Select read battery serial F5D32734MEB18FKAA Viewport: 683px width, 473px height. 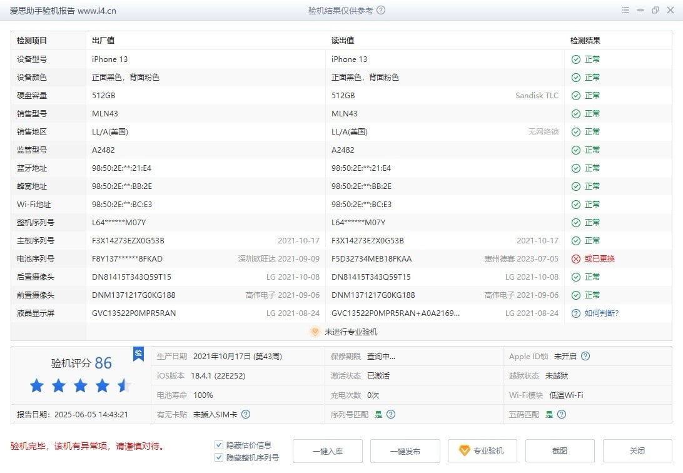(x=372, y=259)
